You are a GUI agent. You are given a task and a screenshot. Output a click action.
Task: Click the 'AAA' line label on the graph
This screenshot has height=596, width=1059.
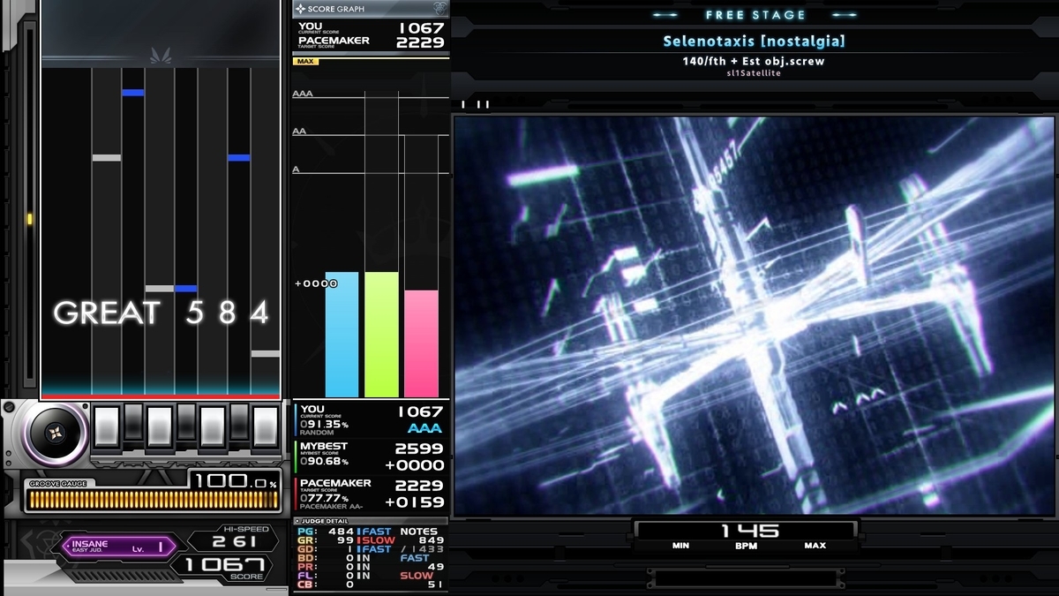302,94
